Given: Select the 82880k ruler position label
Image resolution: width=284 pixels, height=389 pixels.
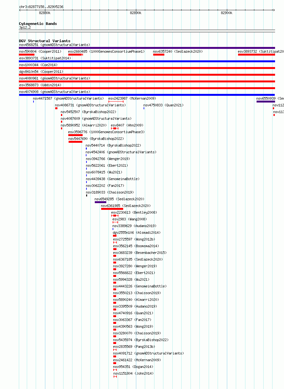Looking at the screenshot, I should click(x=45, y=13).
